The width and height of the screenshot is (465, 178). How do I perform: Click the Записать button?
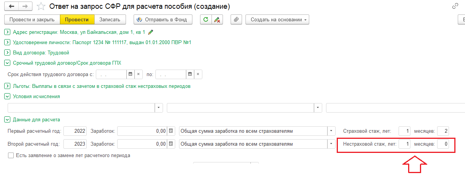tap(110, 19)
